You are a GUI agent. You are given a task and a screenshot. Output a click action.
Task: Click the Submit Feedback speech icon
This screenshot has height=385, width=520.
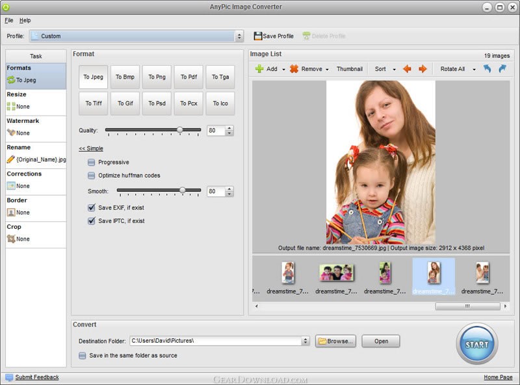(9, 377)
